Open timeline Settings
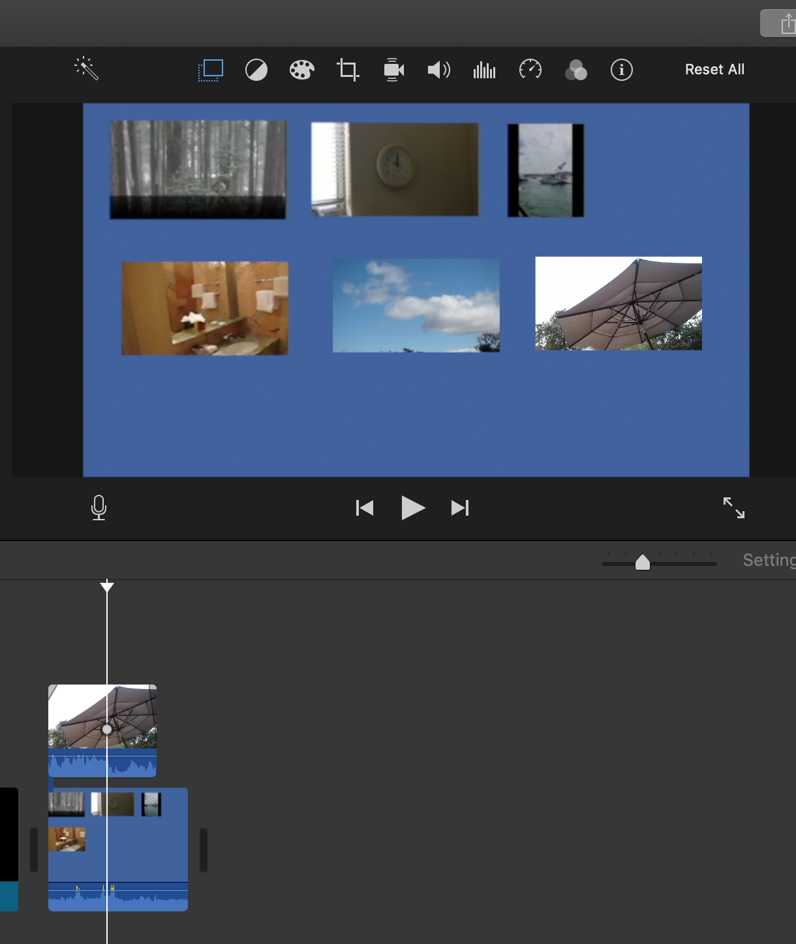Viewport: 796px width, 944px height. click(769, 560)
